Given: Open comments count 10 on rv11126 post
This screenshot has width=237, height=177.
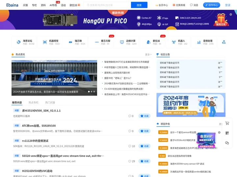Looking at the screenshot, I should pyautogui.click(x=132, y=146).
